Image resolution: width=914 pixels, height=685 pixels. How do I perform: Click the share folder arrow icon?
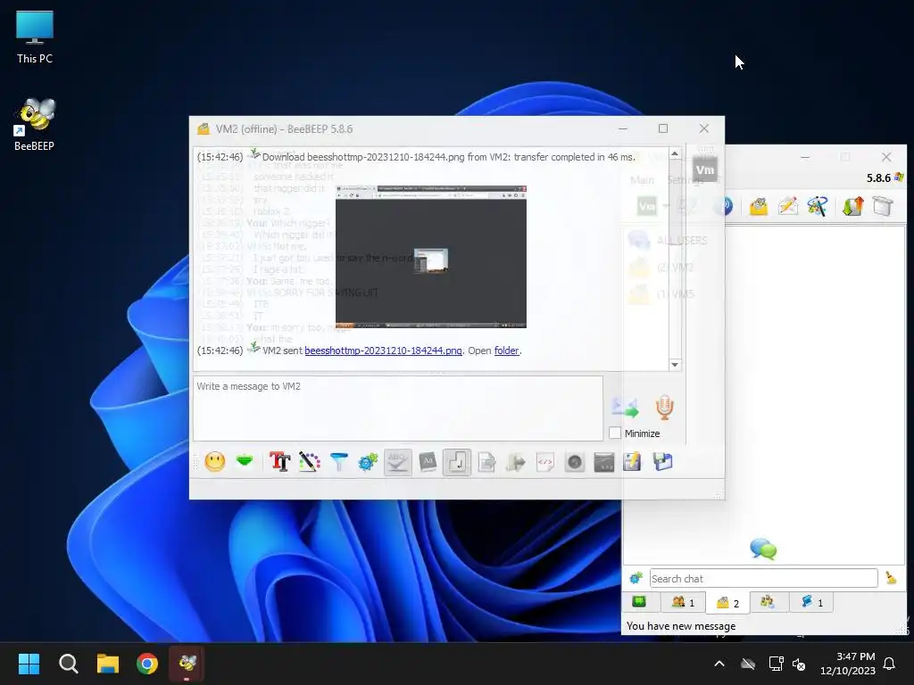click(516, 463)
